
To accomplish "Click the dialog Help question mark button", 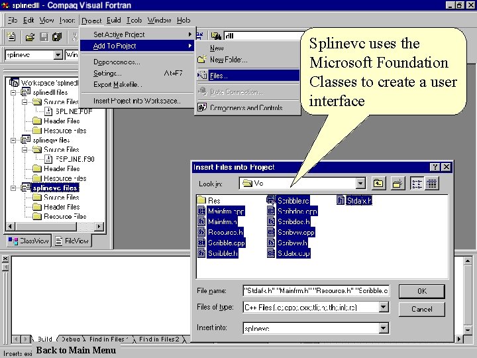I will 435,167.
